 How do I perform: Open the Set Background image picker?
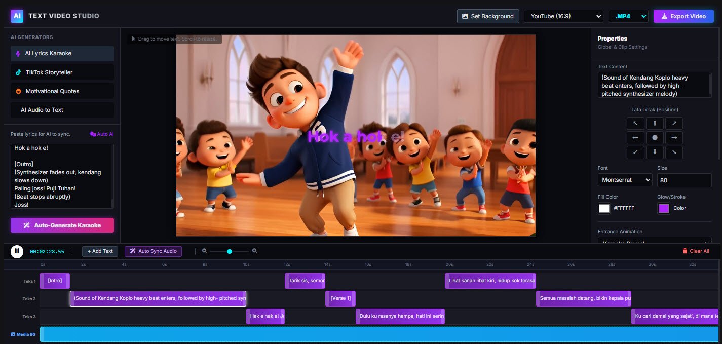488,16
